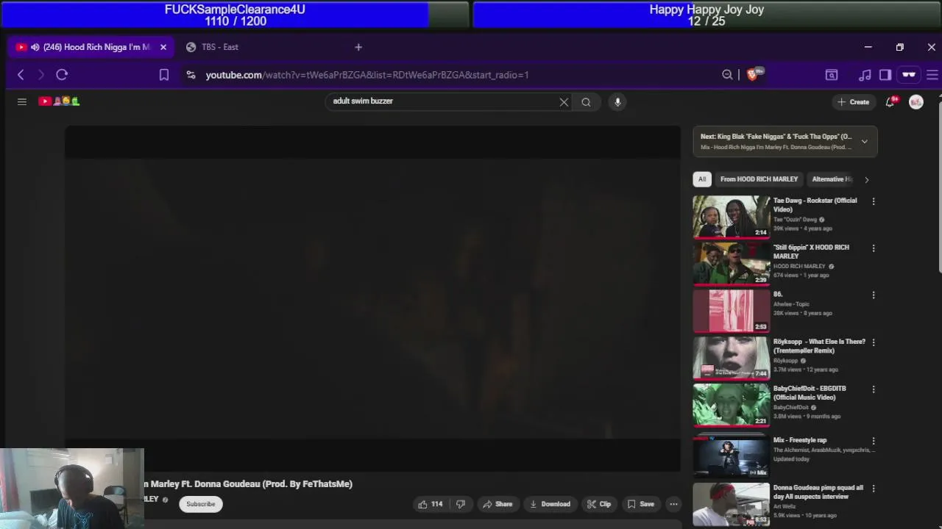
Task: Click the zoom magnifier icon in address bar
Action: 727,74
